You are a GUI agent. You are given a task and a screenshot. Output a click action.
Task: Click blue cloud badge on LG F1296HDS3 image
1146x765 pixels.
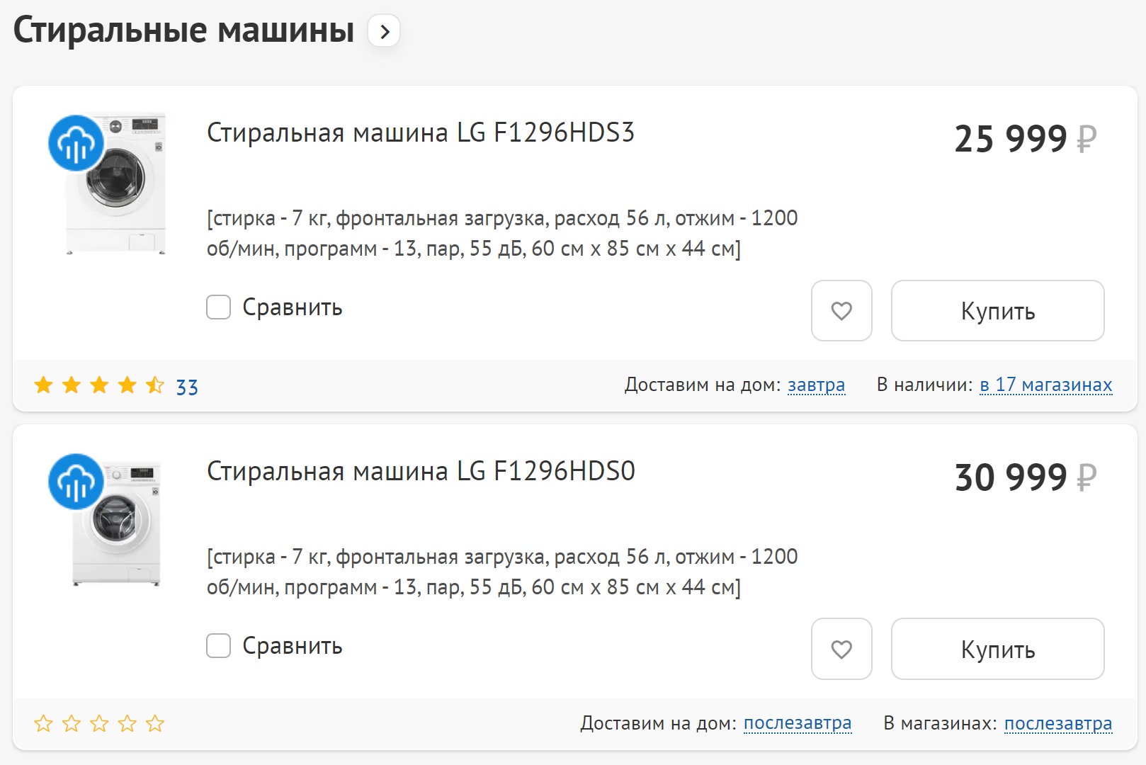pyautogui.click(x=76, y=143)
